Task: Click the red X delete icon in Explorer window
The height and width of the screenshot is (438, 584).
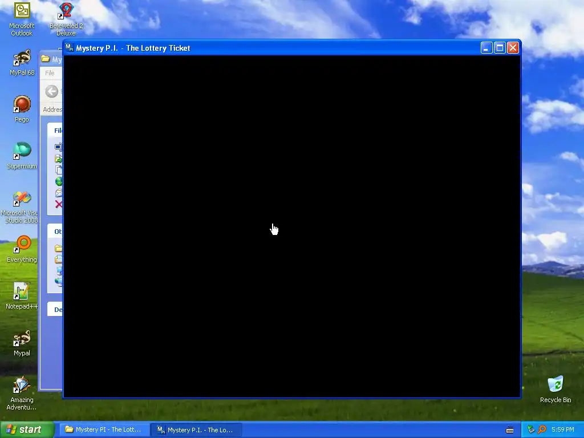Action: coord(59,204)
